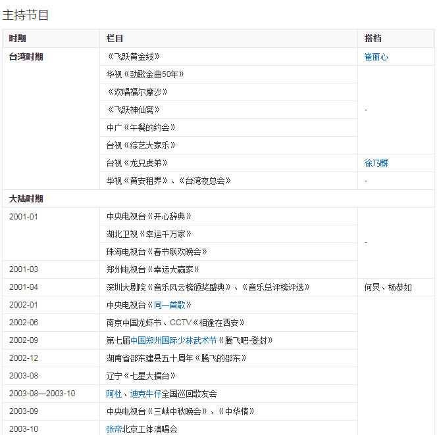Select the 2001-04 date cell

pos(24,287)
